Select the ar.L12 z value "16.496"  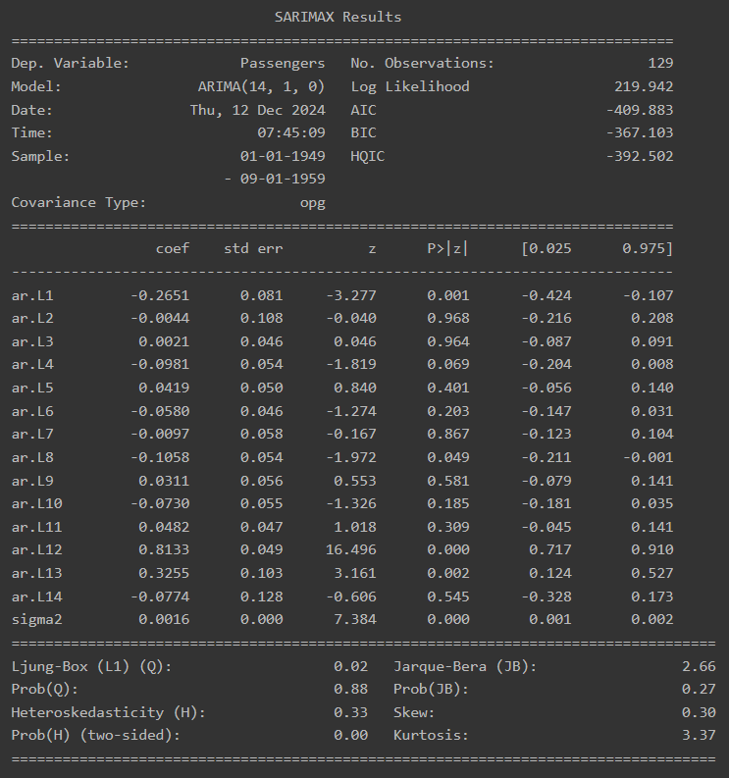point(351,549)
